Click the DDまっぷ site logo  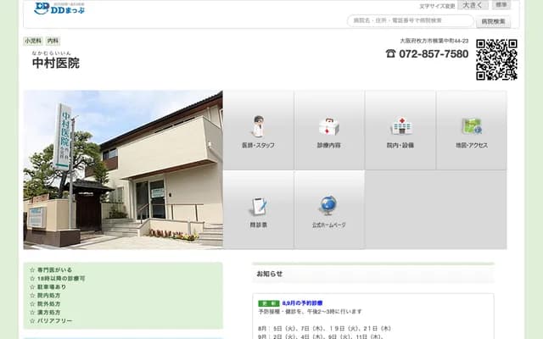[59, 8]
